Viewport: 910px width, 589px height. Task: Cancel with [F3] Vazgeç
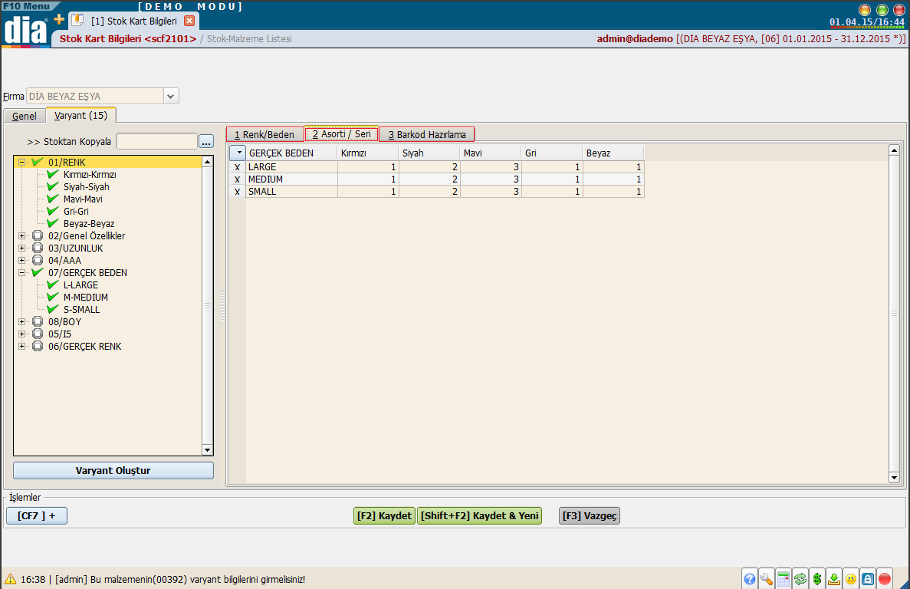(x=590, y=516)
